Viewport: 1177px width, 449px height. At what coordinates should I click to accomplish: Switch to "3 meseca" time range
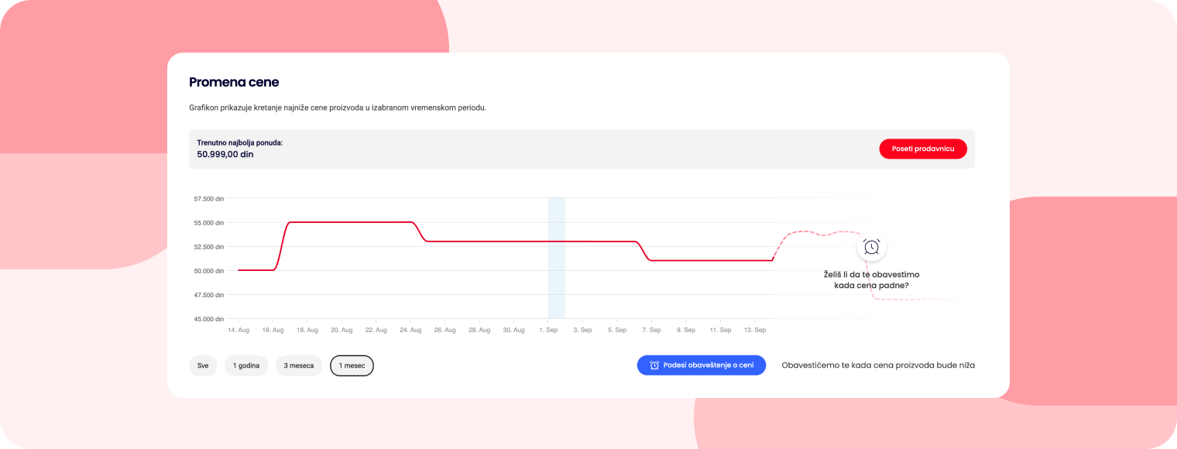coord(299,365)
